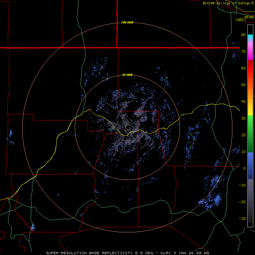Click the -10 value on the dBZ scale

click(242, 185)
